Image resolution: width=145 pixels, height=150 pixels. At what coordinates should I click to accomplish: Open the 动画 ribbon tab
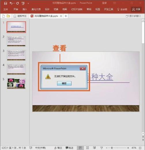click(65, 9)
